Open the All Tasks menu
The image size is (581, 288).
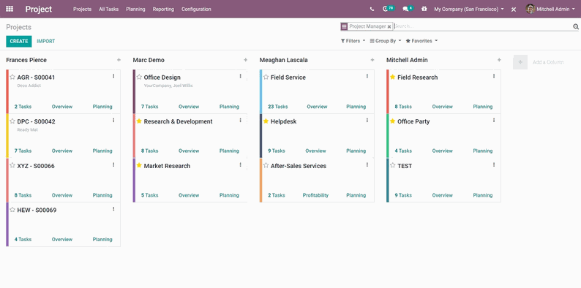108,10
